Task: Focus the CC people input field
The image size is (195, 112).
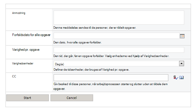Action: (111, 78)
